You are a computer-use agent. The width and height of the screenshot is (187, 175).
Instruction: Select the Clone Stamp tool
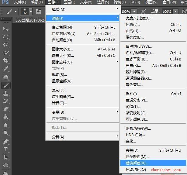[6, 93]
